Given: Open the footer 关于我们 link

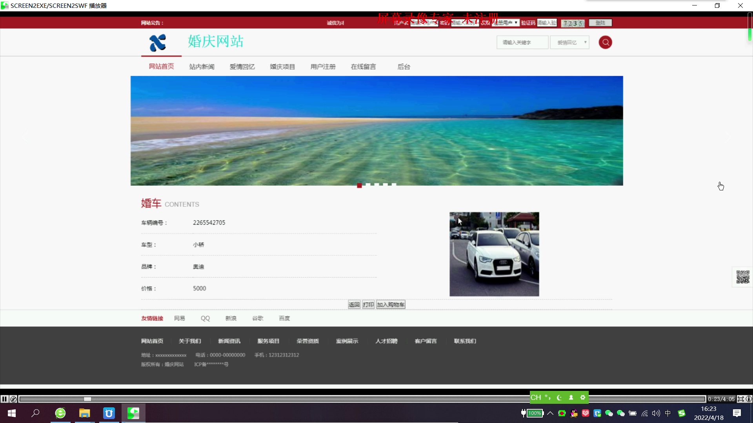Looking at the screenshot, I should [190, 341].
